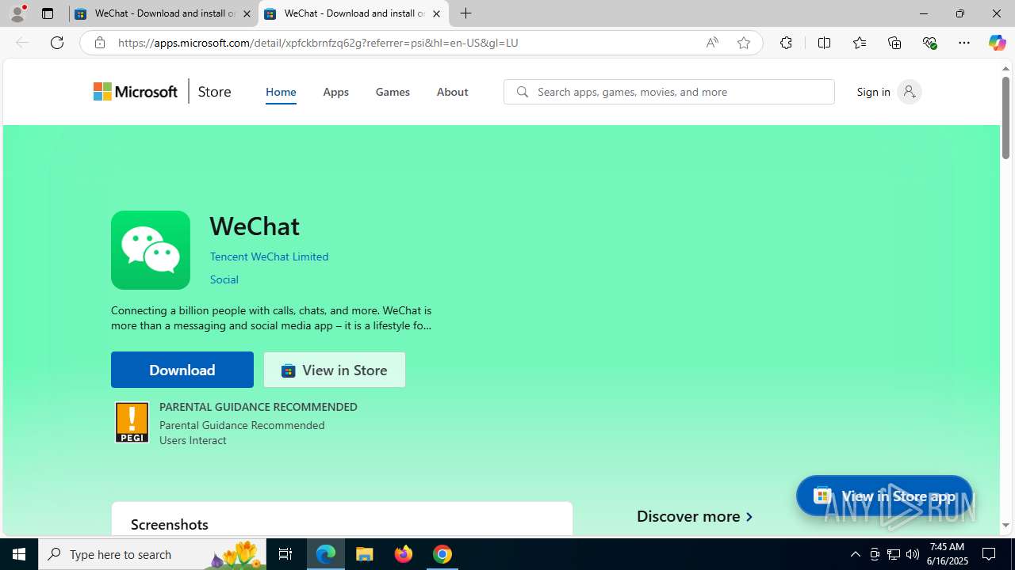Open Tencent WeChat Limited publisher link

[269, 256]
